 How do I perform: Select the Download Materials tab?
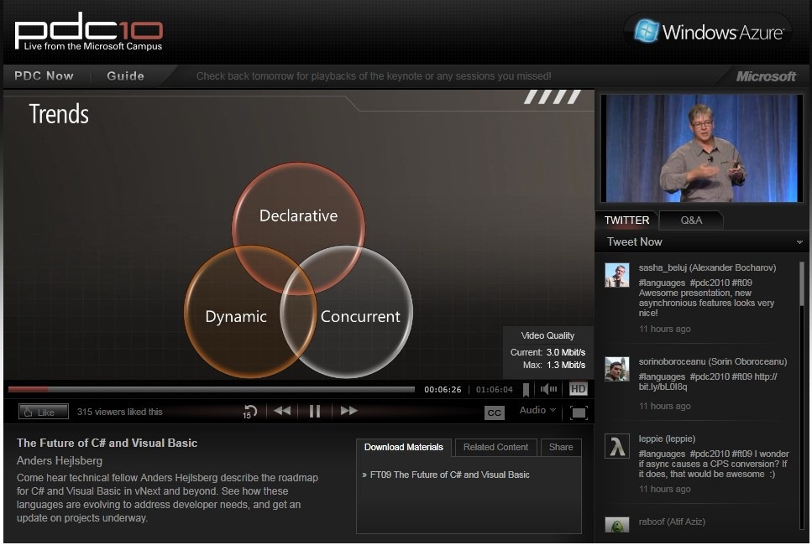(x=403, y=447)
